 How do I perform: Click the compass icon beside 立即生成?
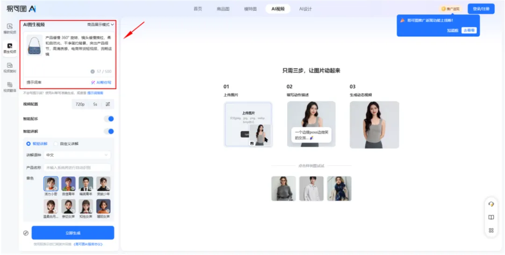point(26,233)
